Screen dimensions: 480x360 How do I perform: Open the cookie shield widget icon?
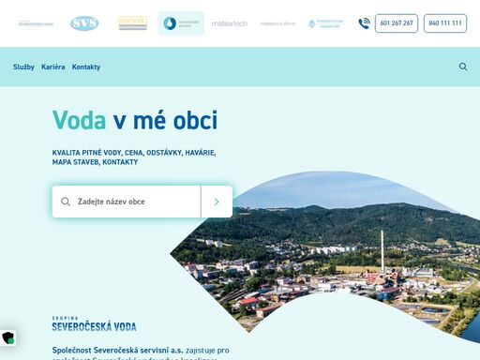(7, 337)
